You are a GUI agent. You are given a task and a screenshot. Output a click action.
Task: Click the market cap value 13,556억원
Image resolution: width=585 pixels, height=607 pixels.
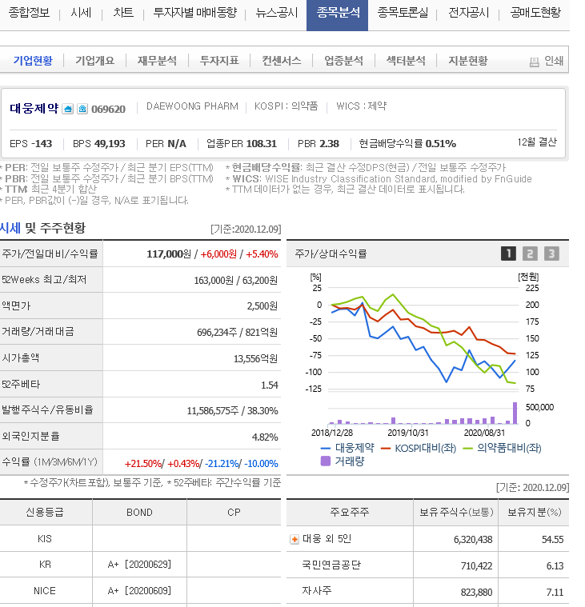255,359
